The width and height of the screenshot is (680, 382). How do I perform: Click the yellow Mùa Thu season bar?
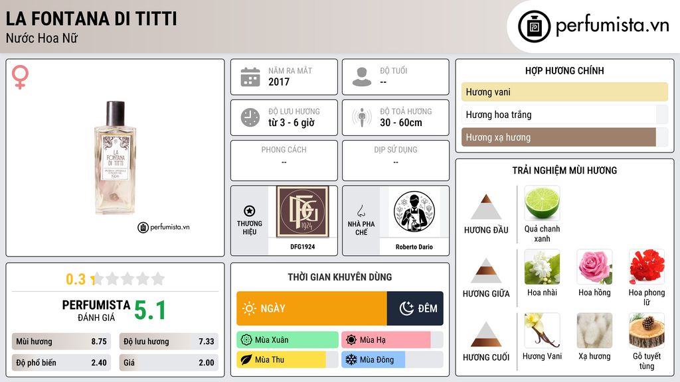(288, 359)
